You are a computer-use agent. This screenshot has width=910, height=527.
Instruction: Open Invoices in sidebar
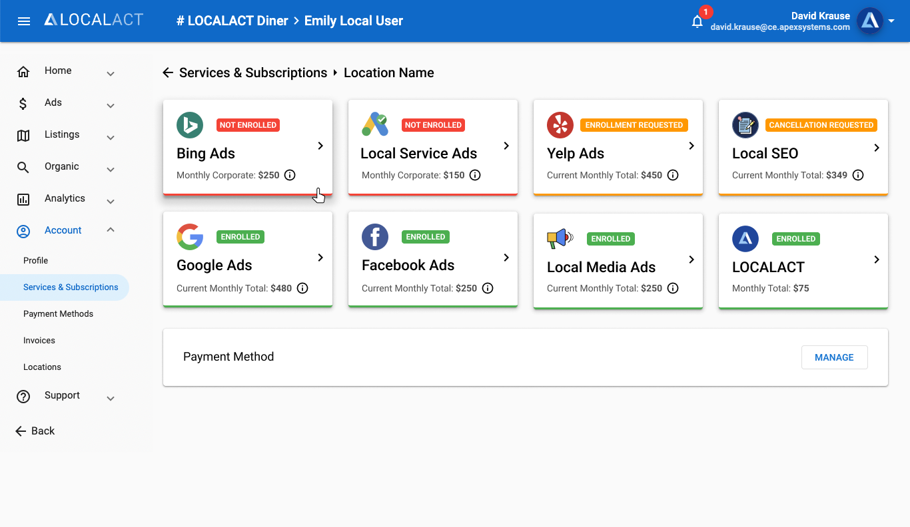[x=39, y=341]
